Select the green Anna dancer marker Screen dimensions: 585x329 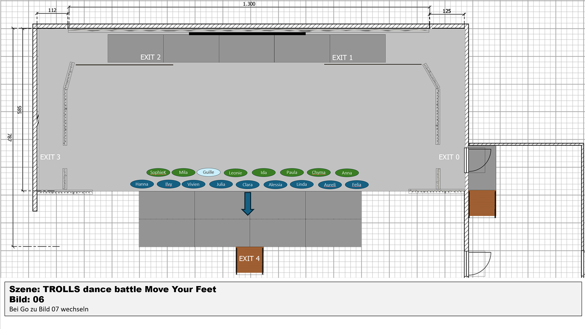pos(347,173)
